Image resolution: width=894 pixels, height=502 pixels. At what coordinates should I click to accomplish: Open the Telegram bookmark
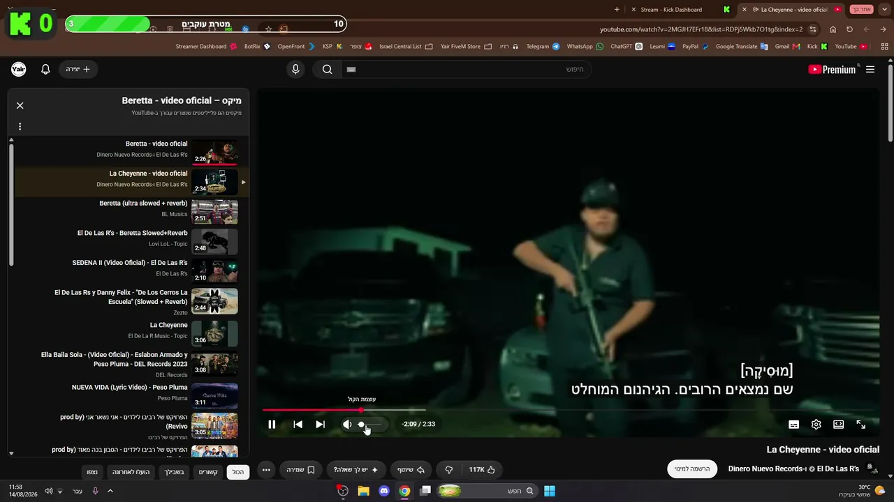543,47
